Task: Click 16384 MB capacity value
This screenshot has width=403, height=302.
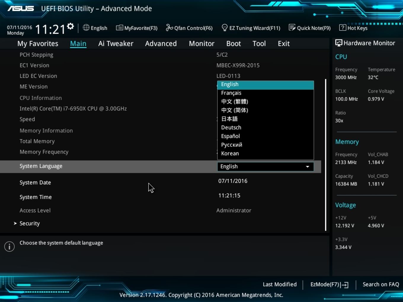Action: 346,184
